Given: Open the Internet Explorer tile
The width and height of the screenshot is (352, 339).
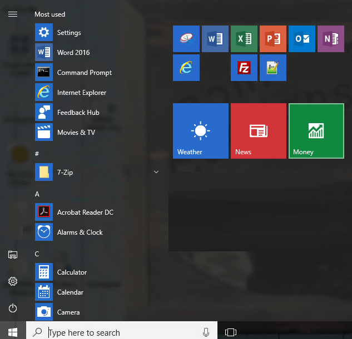Looking at the screenshot, I should [186, 68].
